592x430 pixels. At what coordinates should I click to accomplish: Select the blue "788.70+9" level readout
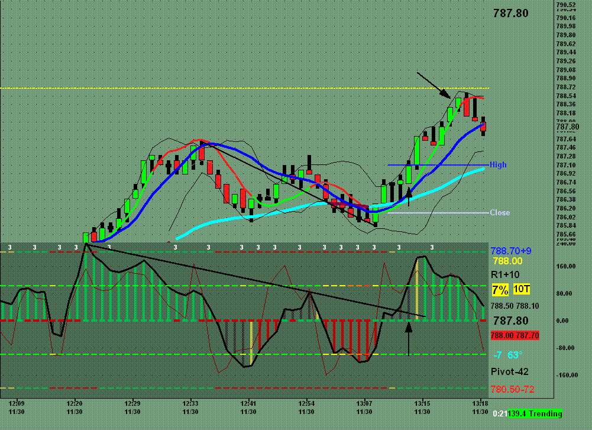[511, 251]
